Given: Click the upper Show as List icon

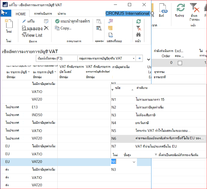Looking at the screenshot, I should 99,21.
